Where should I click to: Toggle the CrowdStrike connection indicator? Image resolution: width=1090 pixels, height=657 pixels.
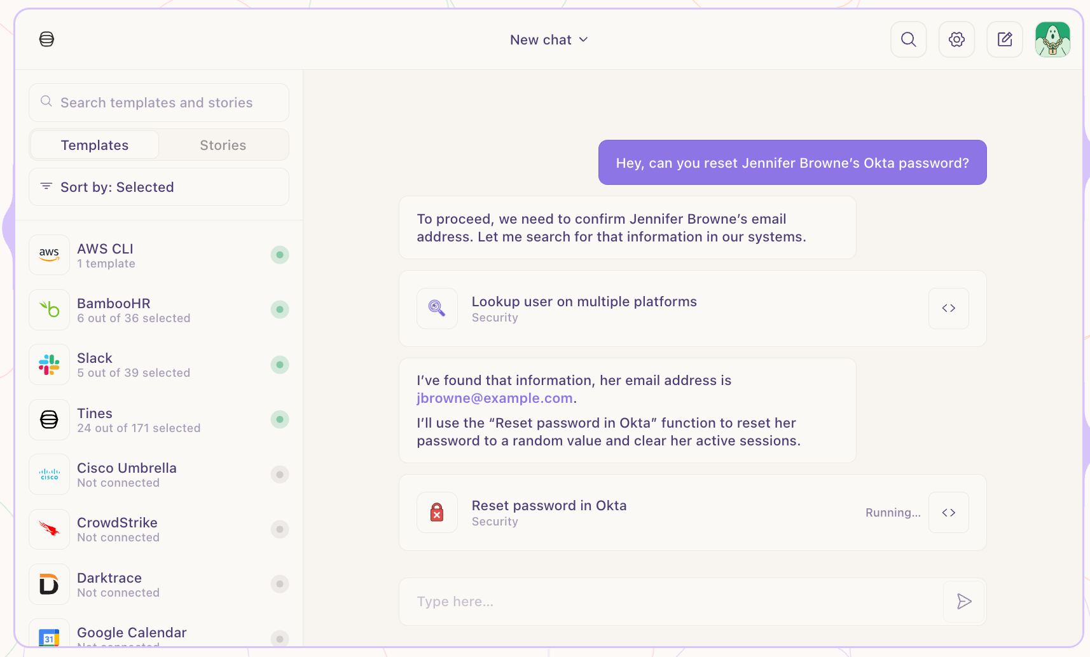(x=280, y=529)
